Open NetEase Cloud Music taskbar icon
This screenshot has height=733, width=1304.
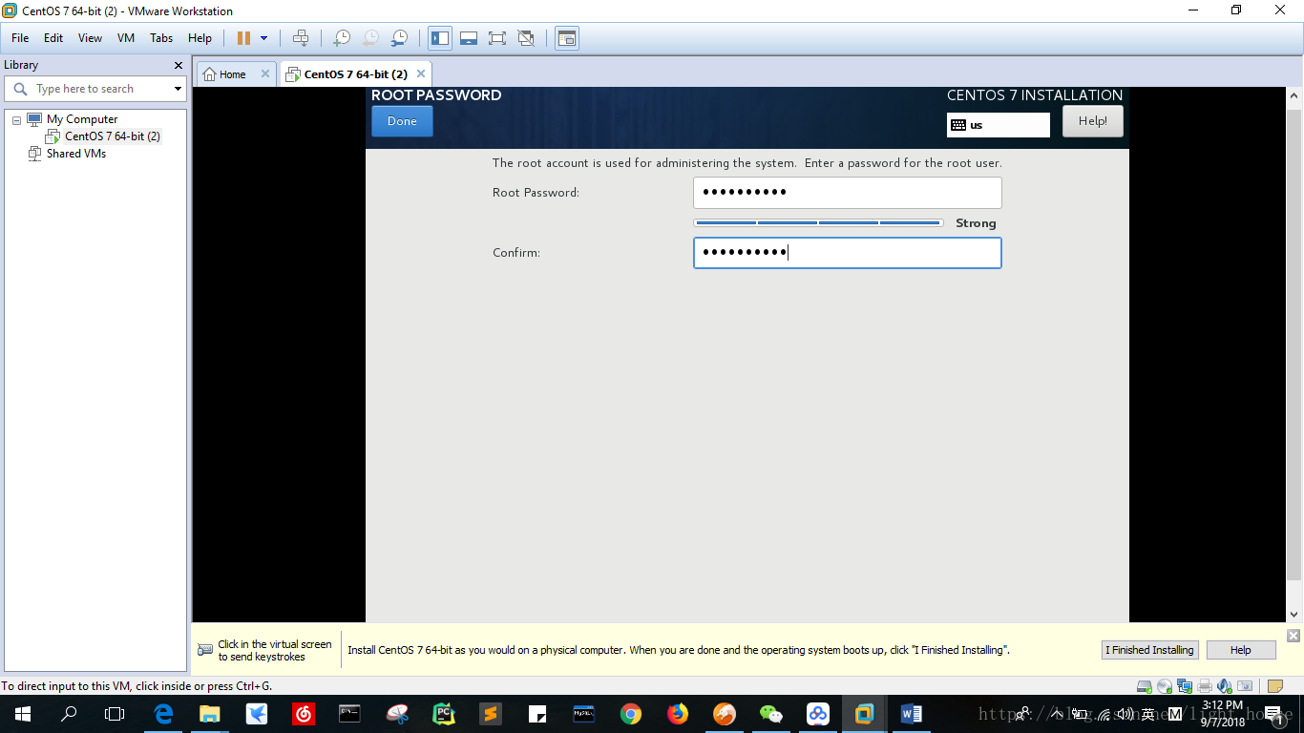(x=304, y=714)
